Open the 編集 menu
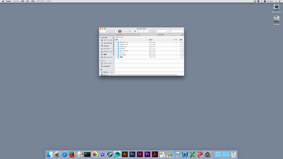 point(23,1)
